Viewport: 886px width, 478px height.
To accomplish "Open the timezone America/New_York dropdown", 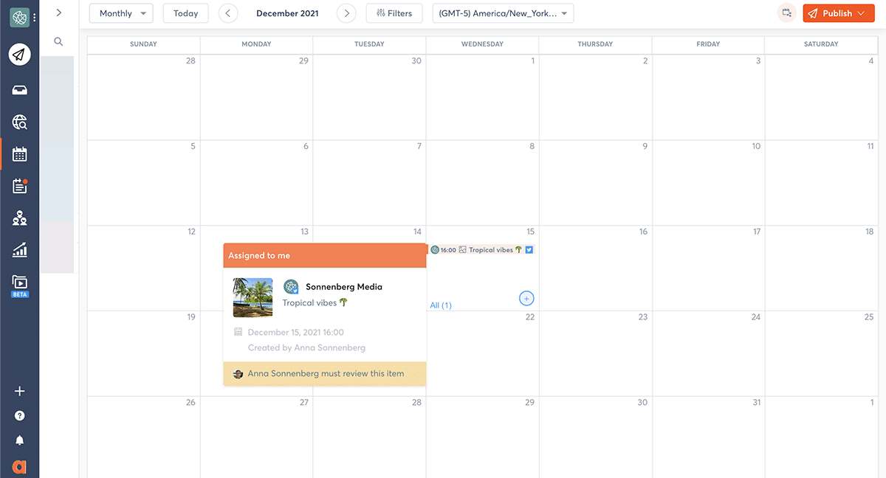I will point(503,13).
